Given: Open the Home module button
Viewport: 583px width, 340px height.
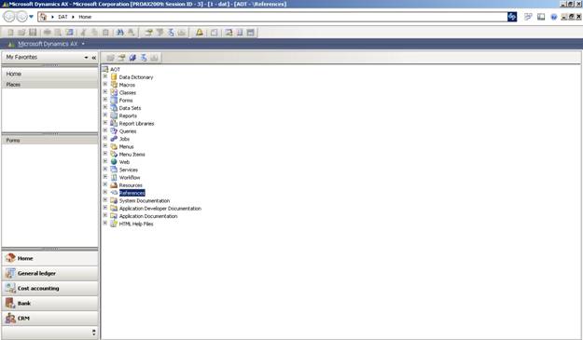Looking at the screenshot, I should (50, 258).
